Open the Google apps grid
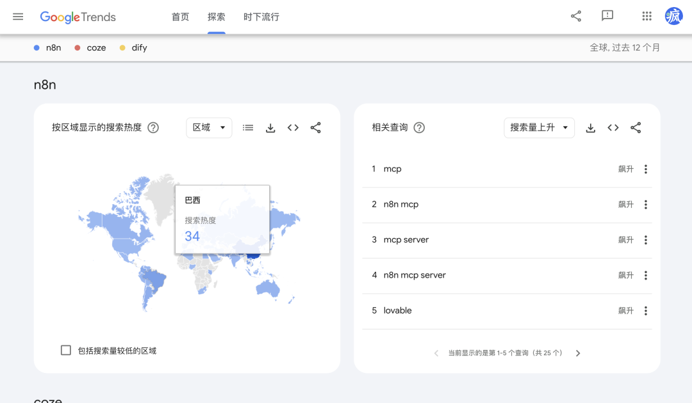The height and width of the screenshot is (403, 692). pyautogui.click(x=647, y=17)
